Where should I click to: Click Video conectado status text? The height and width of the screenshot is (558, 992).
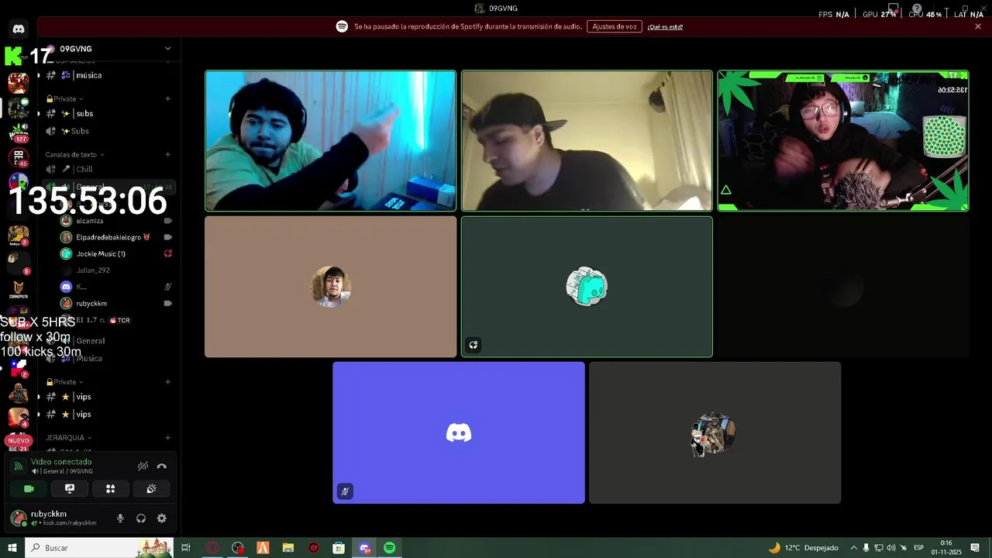click(x=61, y=462)
